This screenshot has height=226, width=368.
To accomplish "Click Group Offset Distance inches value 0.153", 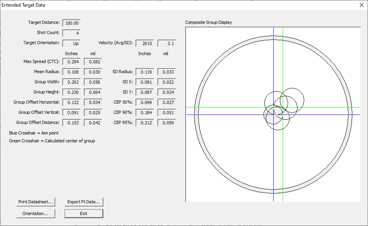I will click(x=72, y=123).
